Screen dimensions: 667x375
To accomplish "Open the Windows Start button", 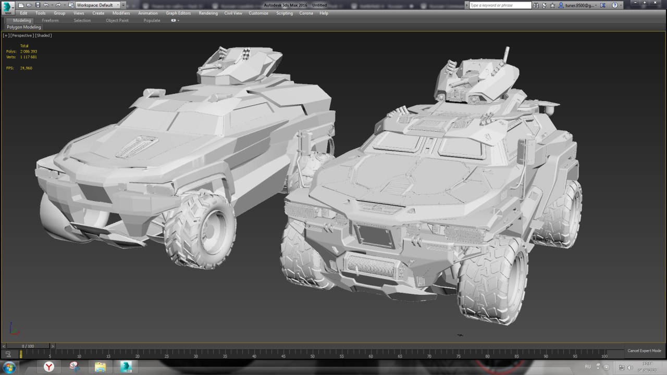I will coord(9,367).
